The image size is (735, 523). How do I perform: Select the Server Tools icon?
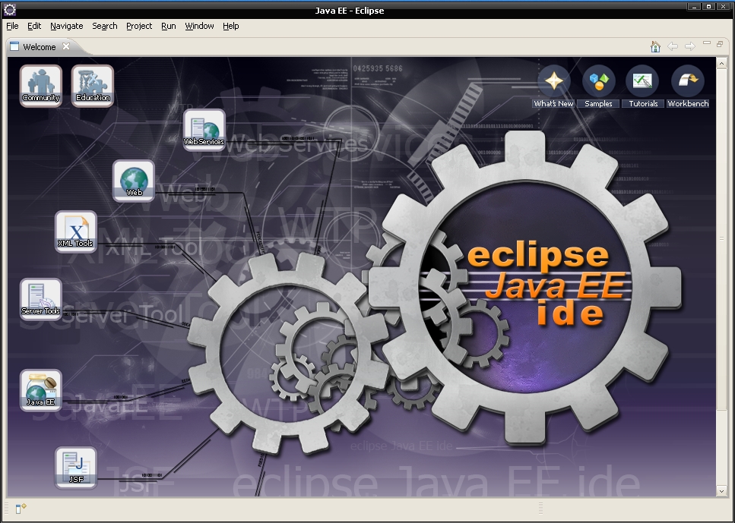point(40,298)
